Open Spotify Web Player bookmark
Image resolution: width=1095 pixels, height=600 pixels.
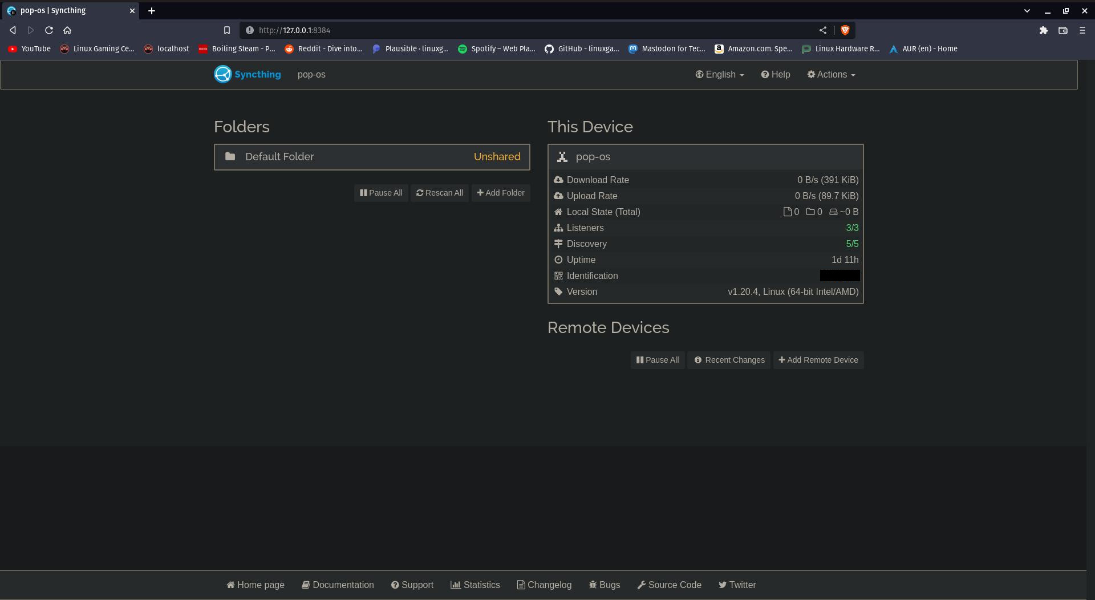pyautogui.click(x=497, y=49)
